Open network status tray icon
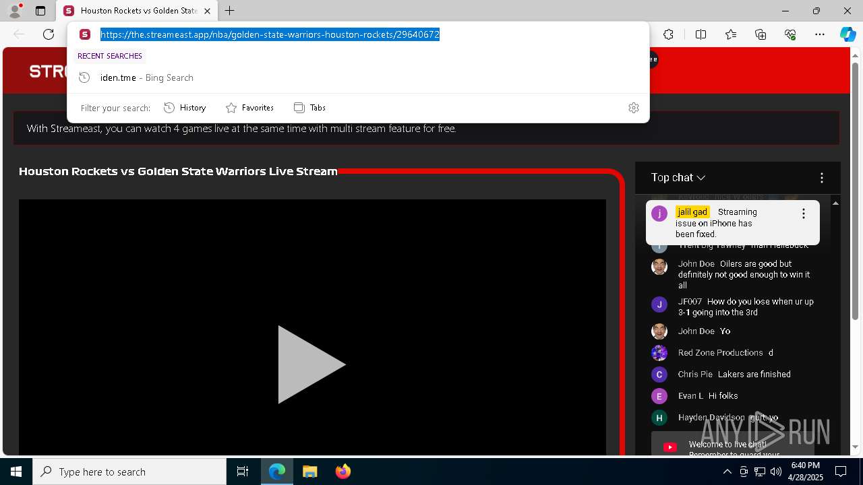This screenshot has height=485, width=863. [x=759, y=472]
